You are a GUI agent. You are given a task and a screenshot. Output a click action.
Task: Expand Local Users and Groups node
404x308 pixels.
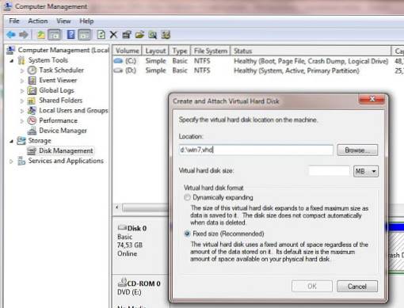click(x=22, y=111)
